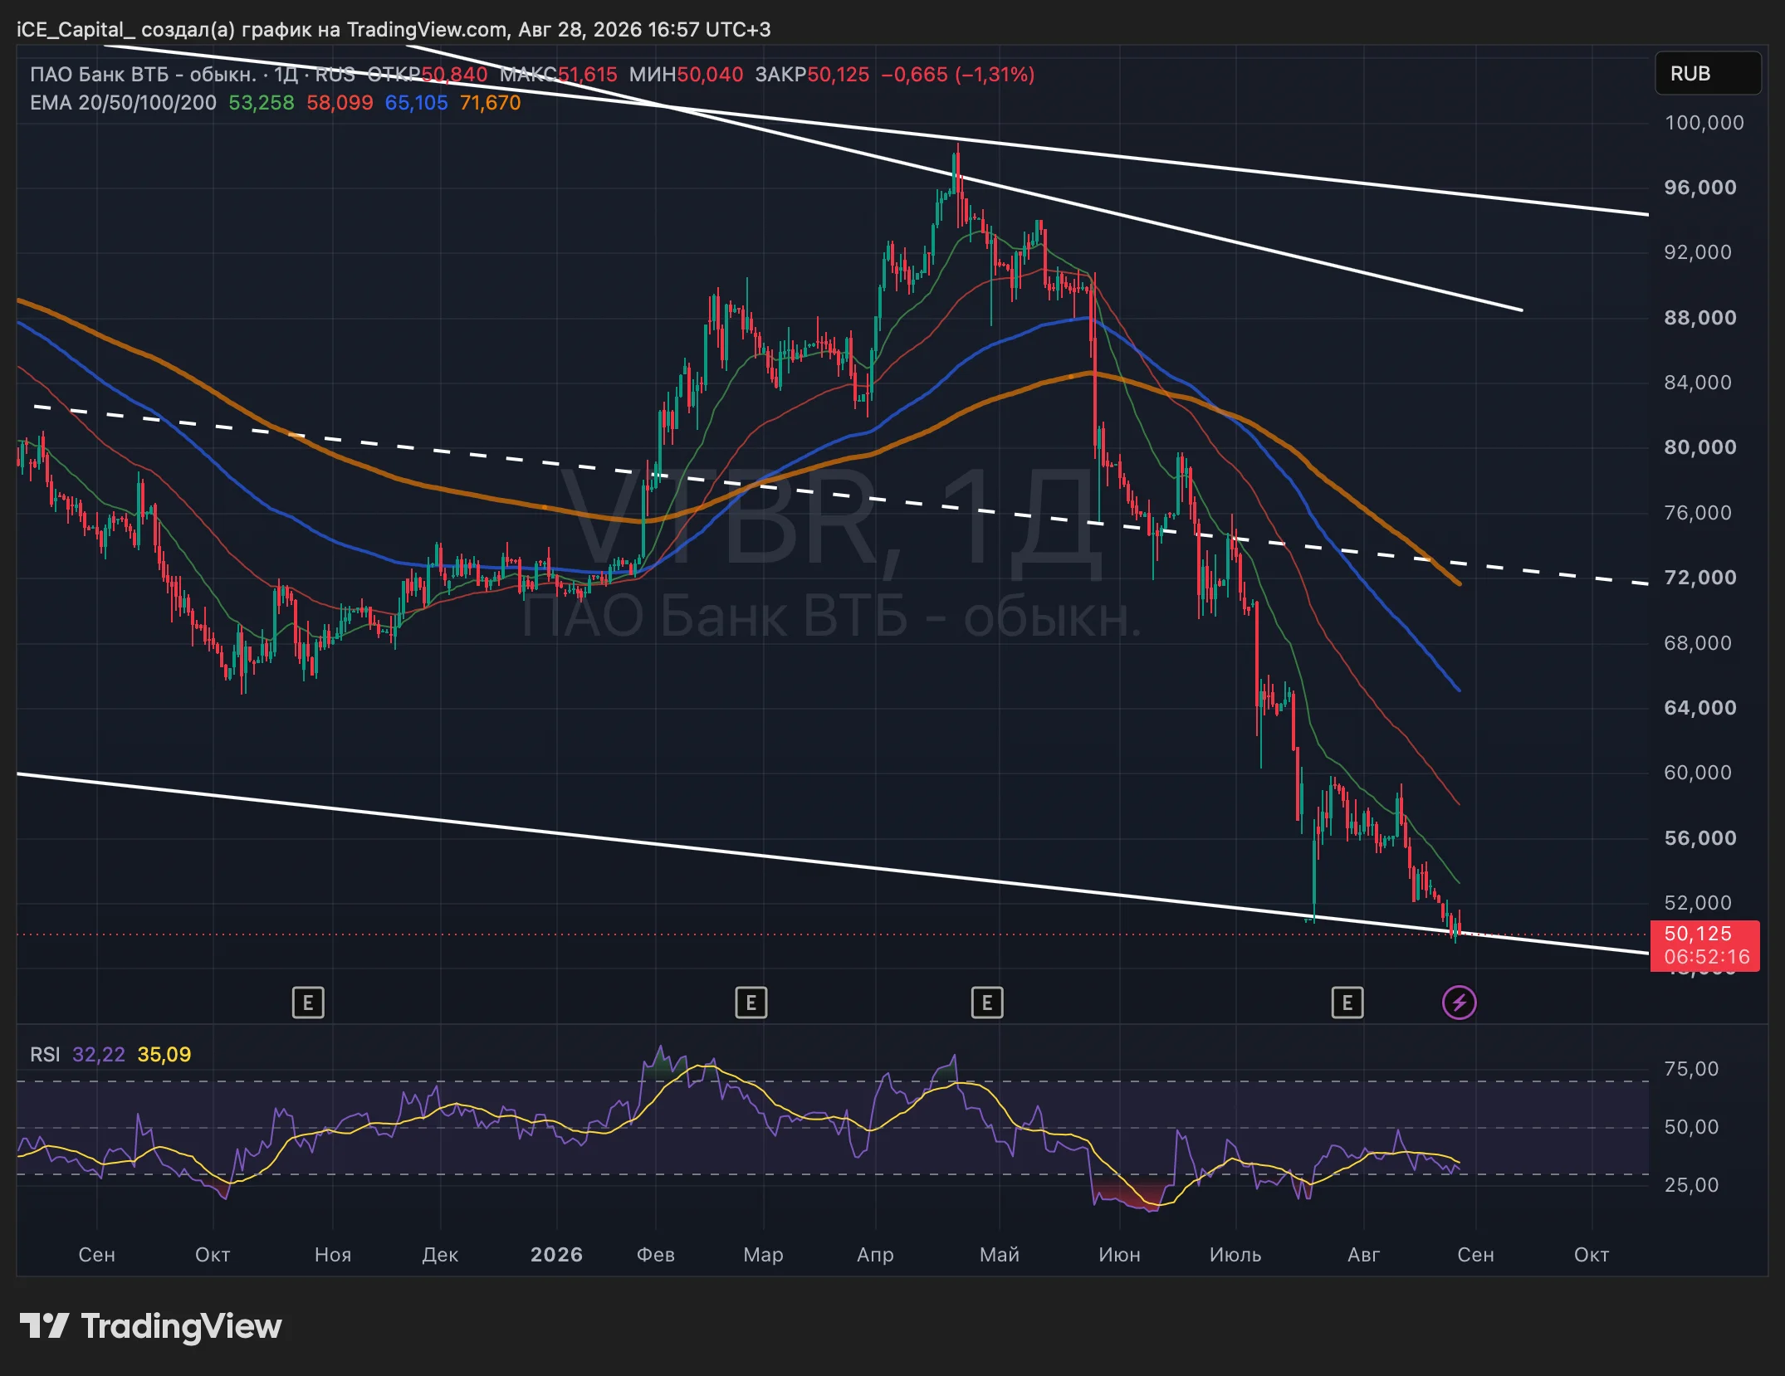Click the EMA 50 value 58,099

340,103
